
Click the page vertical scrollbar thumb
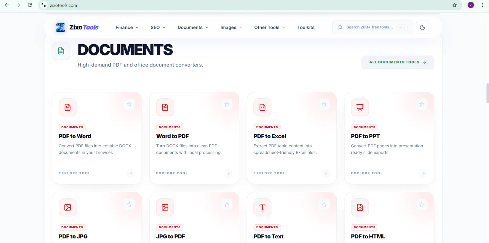(x=487, y=93)
